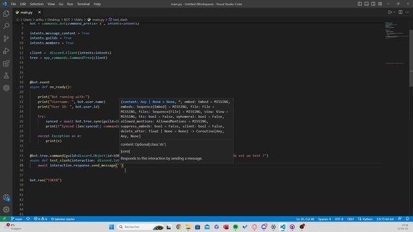This screenshot has height=232, width=413.
Task: Open Problems via errors and warnings counter
Action: [x=40, y=219]
